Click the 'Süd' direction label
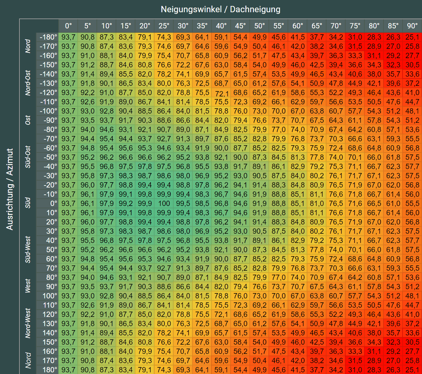The width and height of the screenshot is (422, 374). (x=28, y=203)
